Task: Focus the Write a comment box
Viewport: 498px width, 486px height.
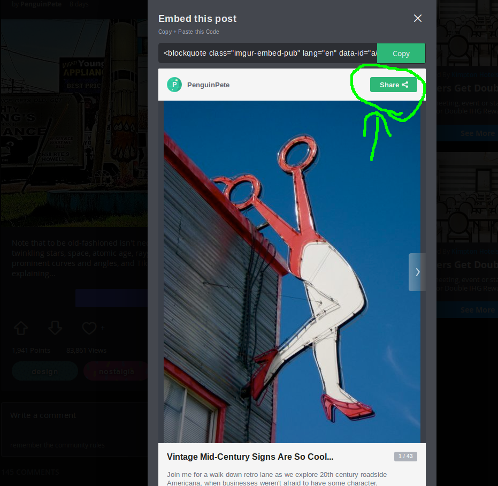Action: [75, 416]
